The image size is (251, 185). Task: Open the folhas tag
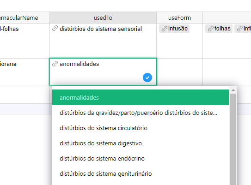click(219, 29)
